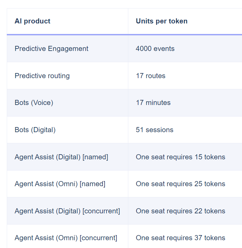Select the "Predictive routing" product cell
This screenshot has width=242, height=248.
click(42, 76)
